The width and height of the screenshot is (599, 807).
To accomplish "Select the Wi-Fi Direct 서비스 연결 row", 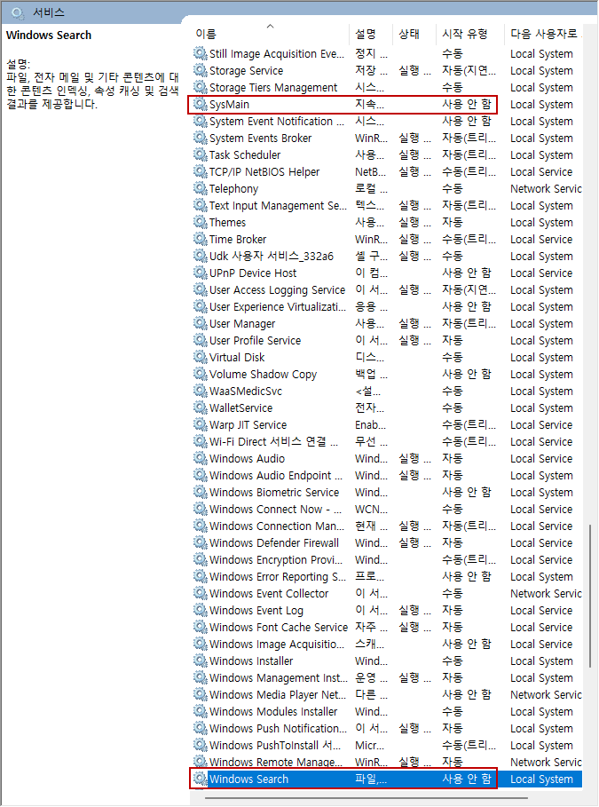I will click(388, 441).
